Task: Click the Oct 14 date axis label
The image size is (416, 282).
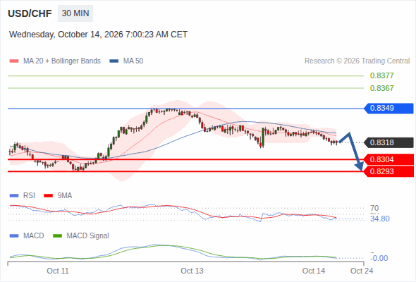Action: (314, 271)
